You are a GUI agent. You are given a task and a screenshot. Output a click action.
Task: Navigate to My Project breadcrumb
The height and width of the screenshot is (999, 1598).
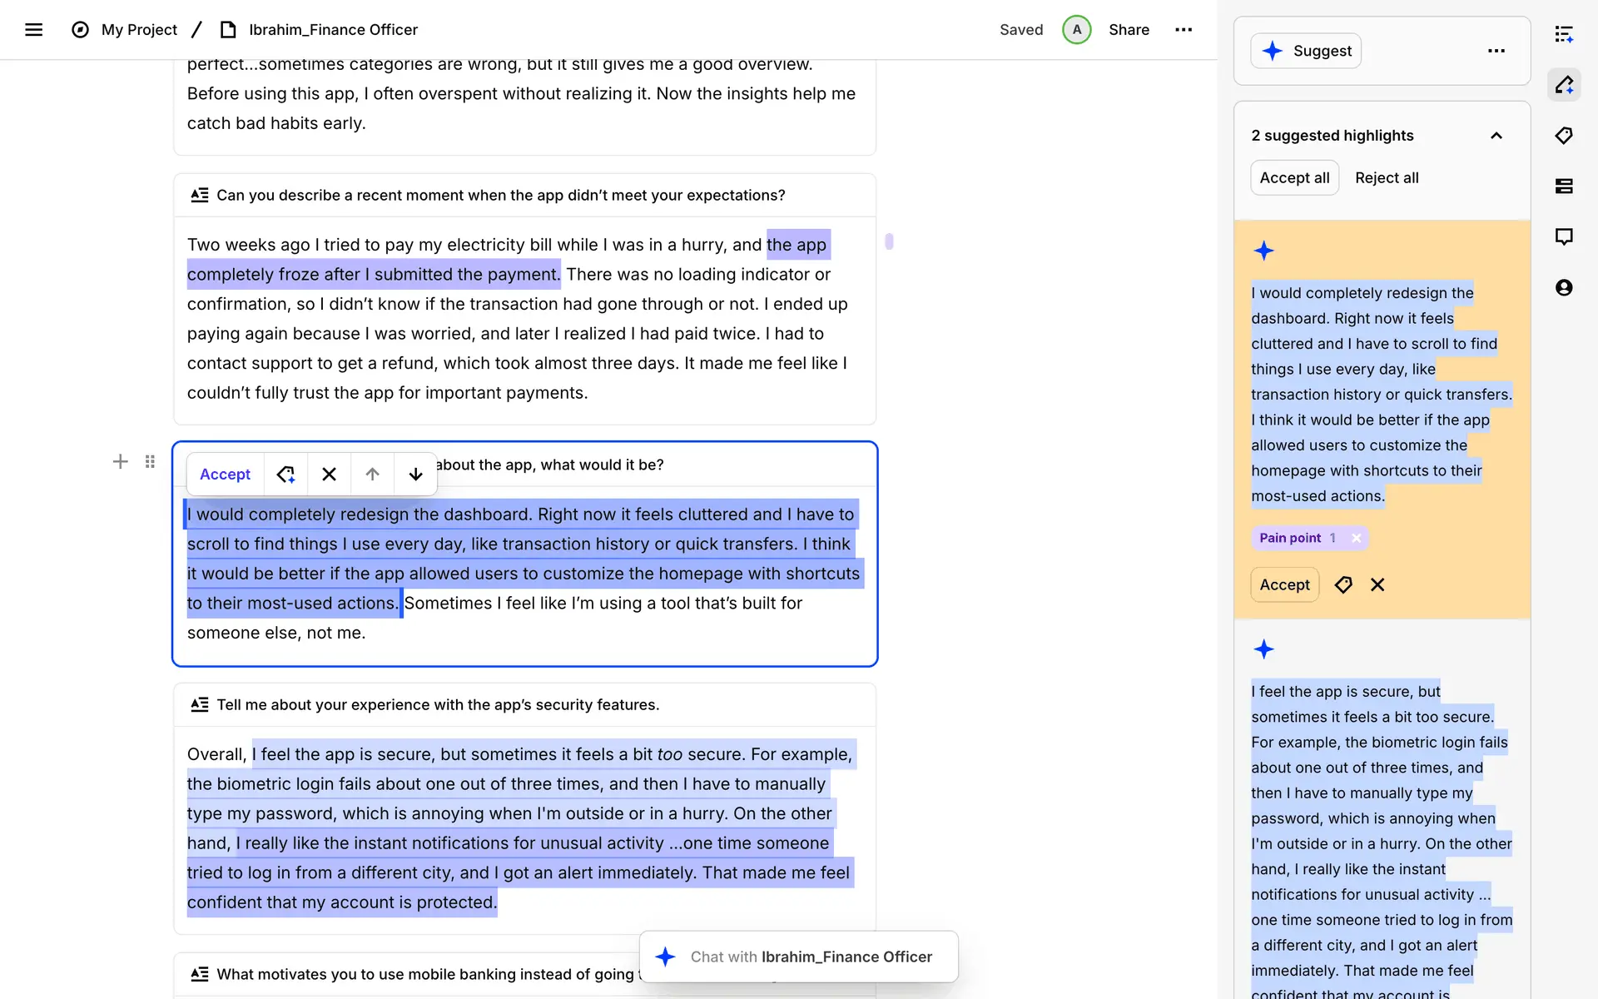[139, 30]
